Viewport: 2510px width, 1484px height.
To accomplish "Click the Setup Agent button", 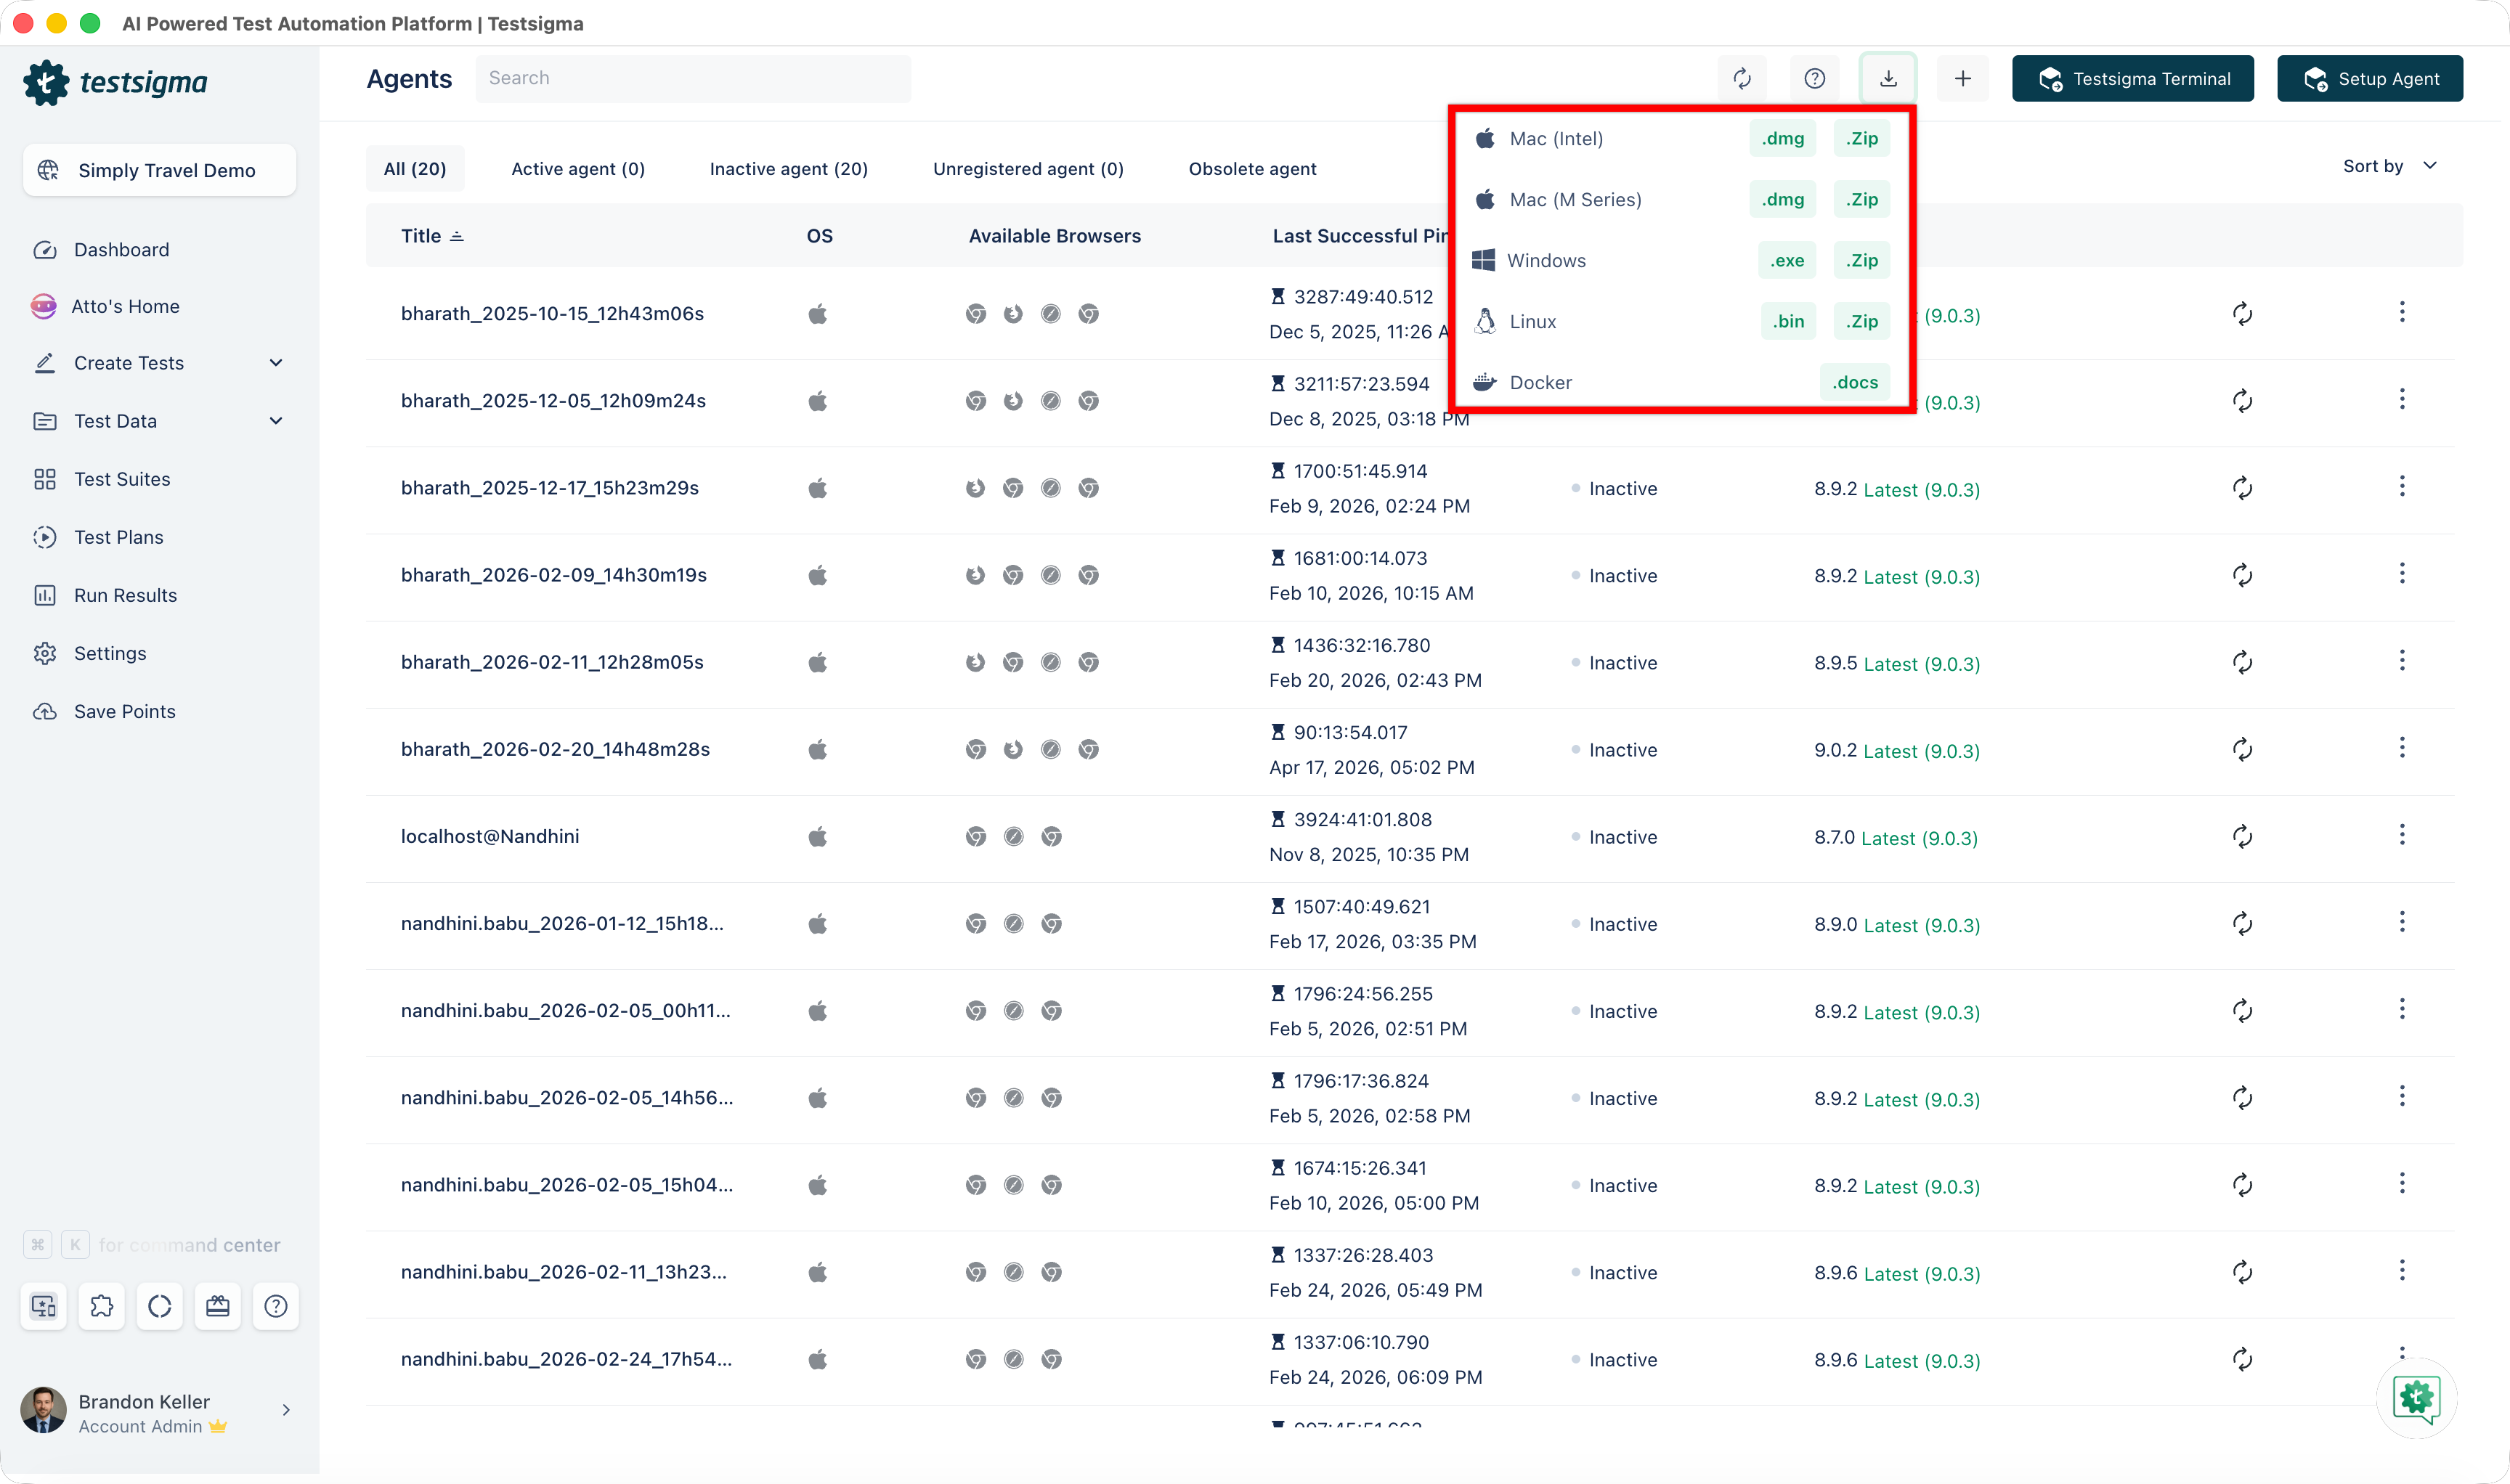I will pyautogui.click(x=2370, y=78).
